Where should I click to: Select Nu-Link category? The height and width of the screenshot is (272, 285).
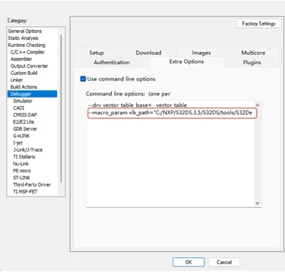pyautogui.click(x=21, y=164)
